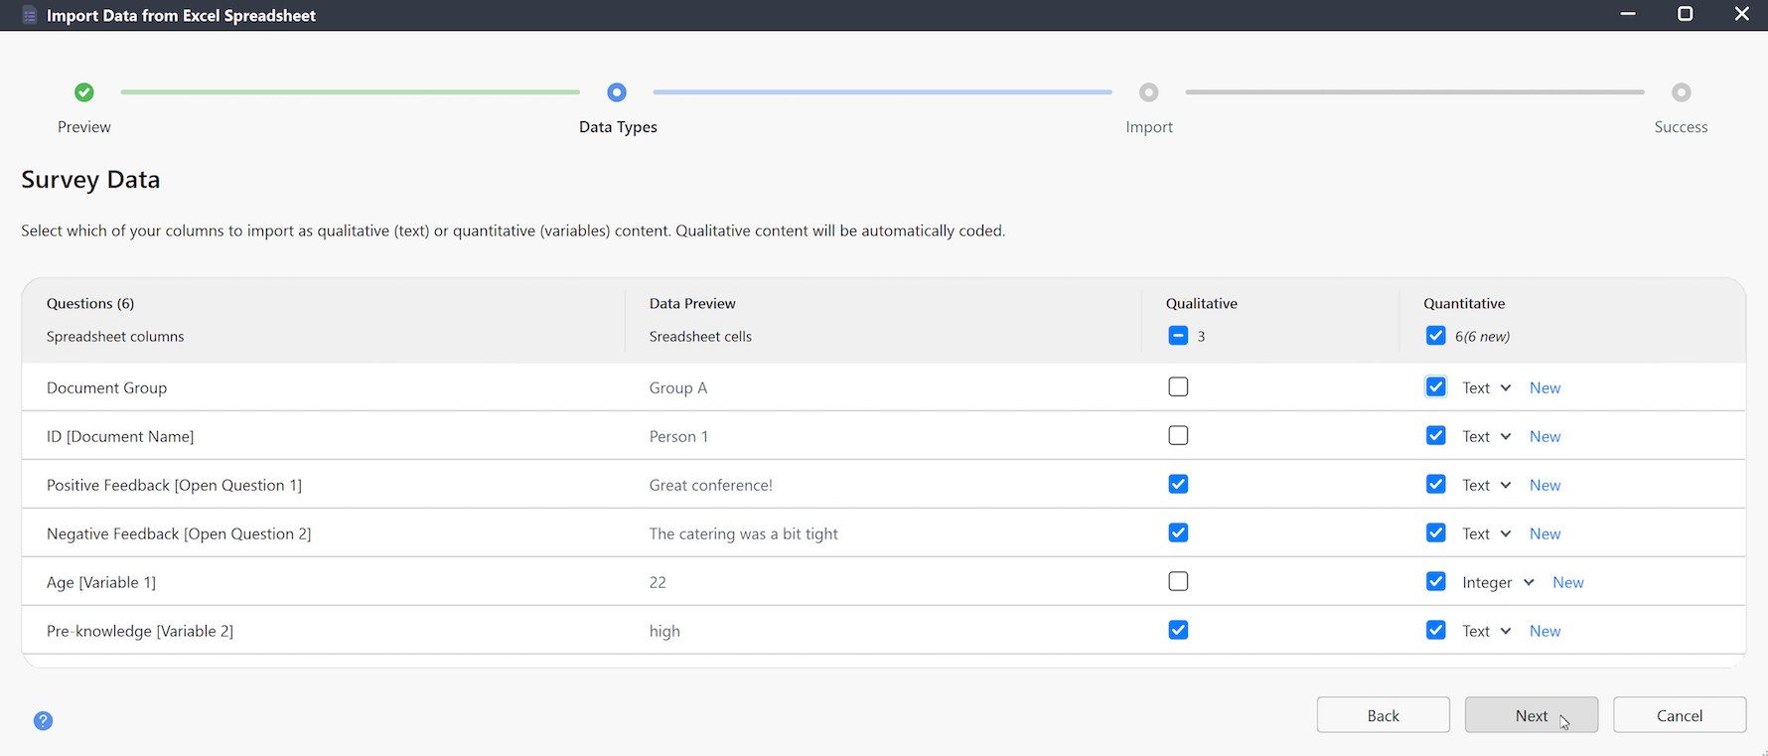Uncheck Quantitative for ID [Document Name]

tap(1436, 436)
